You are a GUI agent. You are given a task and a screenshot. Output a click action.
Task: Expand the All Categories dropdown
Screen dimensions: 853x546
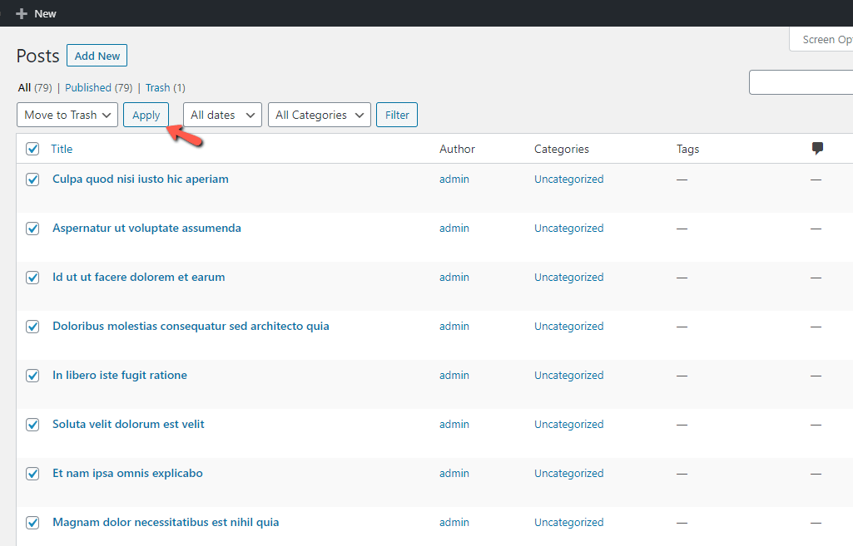click(x=320, y=115)
